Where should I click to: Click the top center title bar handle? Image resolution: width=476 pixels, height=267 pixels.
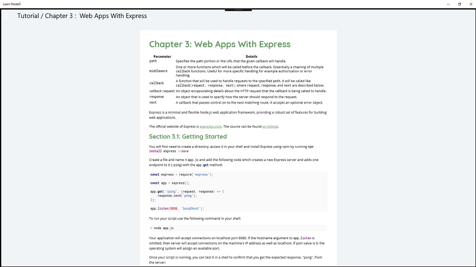click(x=238, y=10)
